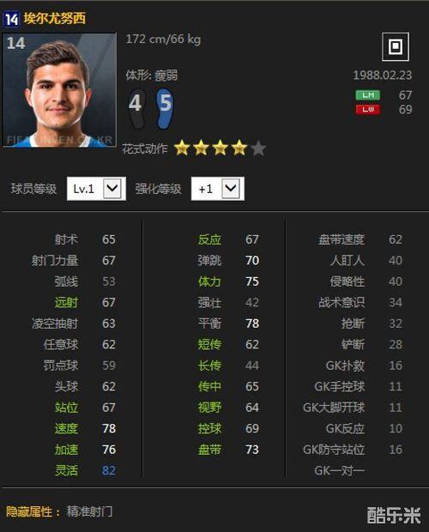Click the red LW position badge
The image size is (429, 532).
368,109
